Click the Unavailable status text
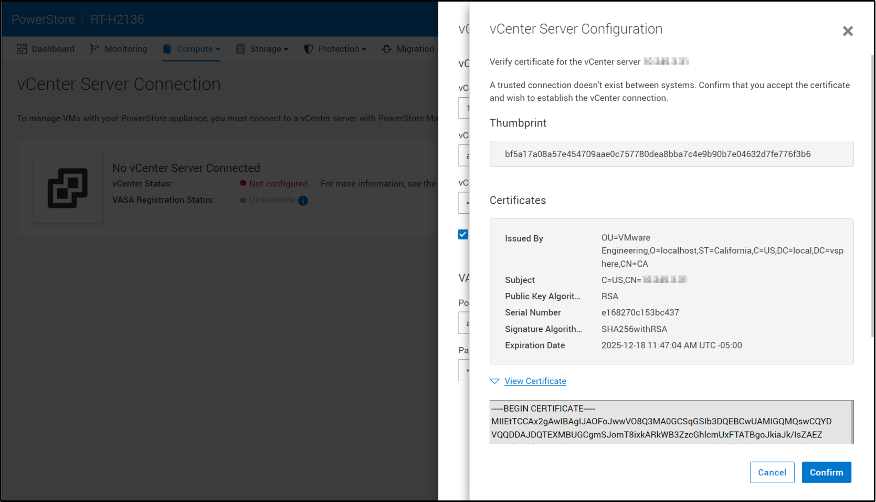This screenshot has width=876, height=502. click(x=272, y=200)
